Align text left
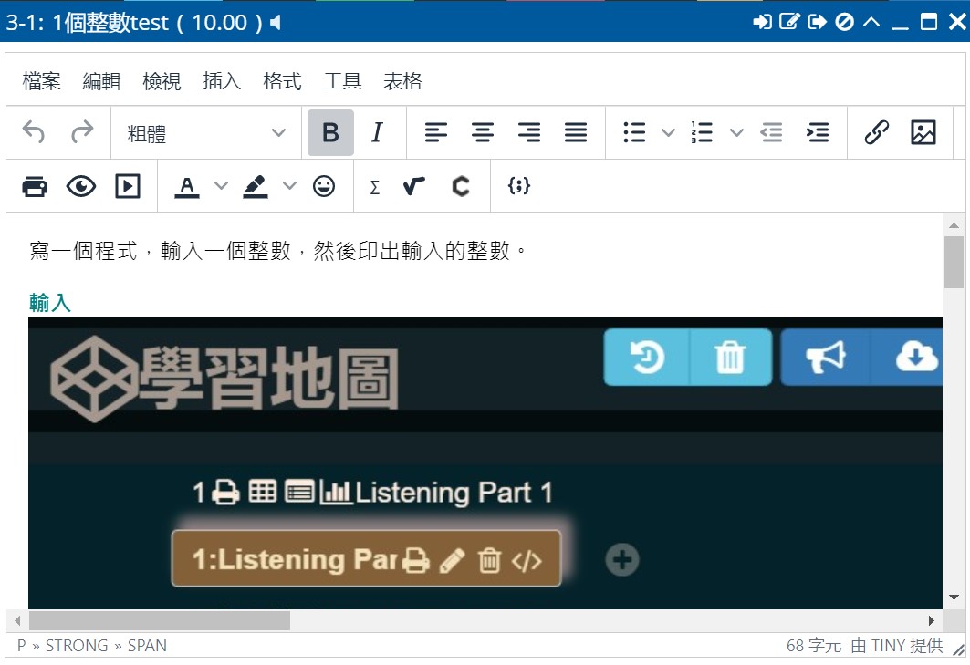This screenshot has width=970, height=665. click(435, 132)
